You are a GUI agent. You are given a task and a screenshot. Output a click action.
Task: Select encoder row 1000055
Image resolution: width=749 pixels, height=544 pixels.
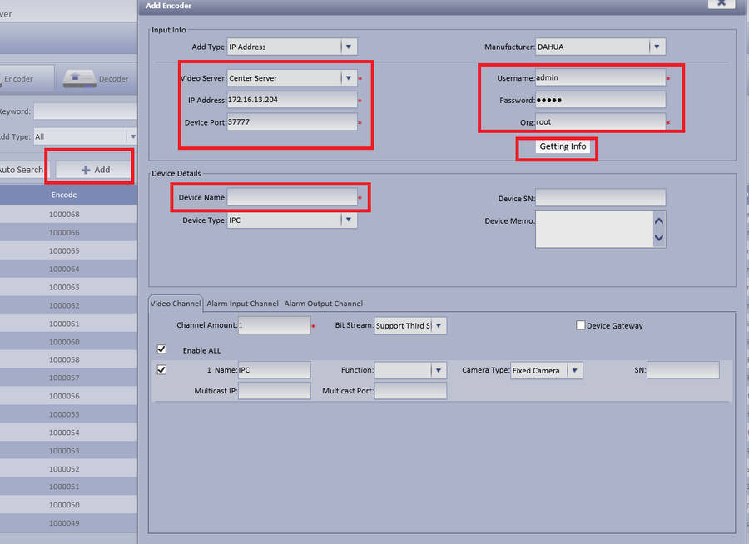tap(64, 414)
